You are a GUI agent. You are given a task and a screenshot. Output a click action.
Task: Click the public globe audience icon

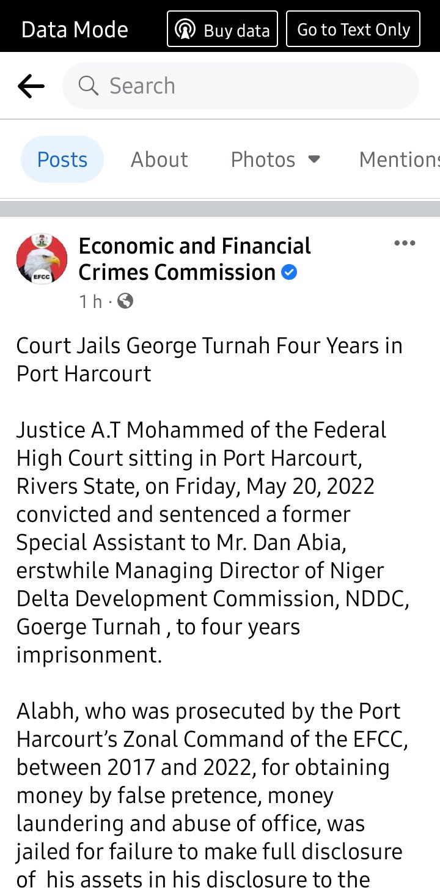pyautogui.click(x=125, y=301)
